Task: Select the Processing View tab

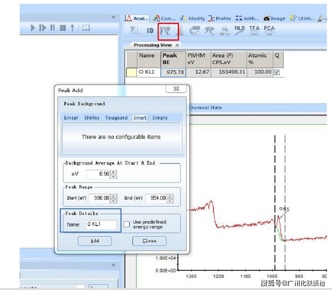Action: (x=153, y=45)
